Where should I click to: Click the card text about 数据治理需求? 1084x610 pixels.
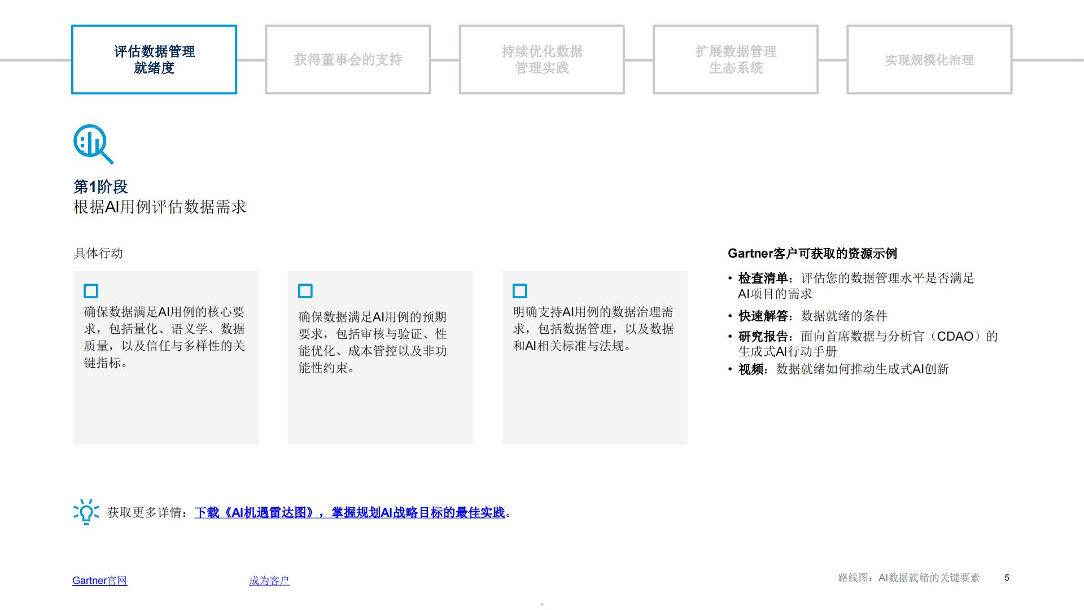tap(593, 329)
